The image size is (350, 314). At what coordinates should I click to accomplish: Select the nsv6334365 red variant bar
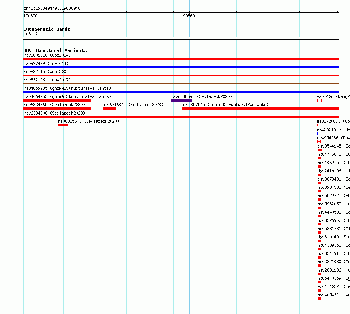[x=57, y=109]
